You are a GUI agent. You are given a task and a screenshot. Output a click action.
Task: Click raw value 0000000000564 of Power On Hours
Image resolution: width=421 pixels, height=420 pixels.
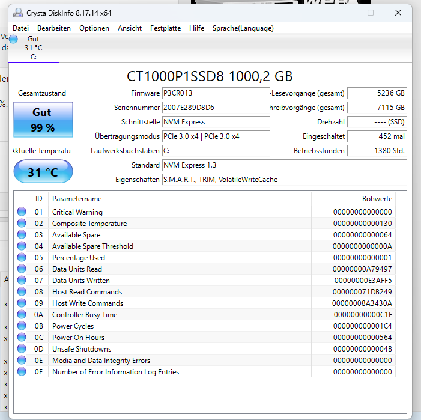(x=363, y=338)
